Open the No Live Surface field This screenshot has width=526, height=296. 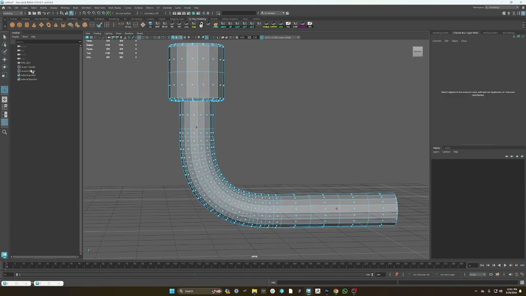point(123,13)
